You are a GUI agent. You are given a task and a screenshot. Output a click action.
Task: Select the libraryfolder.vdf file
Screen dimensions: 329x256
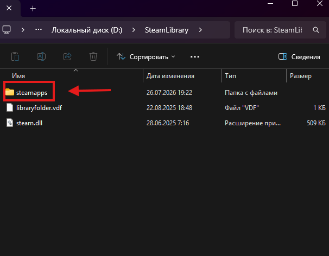pyautogui.click(x=39, y=108)
